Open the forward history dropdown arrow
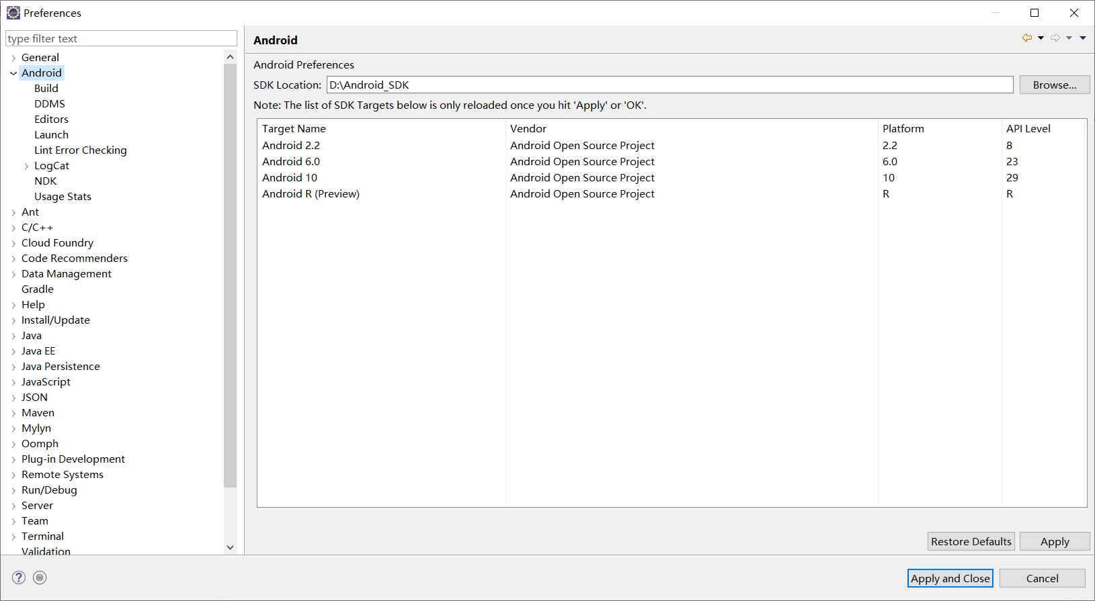This screenshot has width=1095, height=601. click(x=1069, y=38)
